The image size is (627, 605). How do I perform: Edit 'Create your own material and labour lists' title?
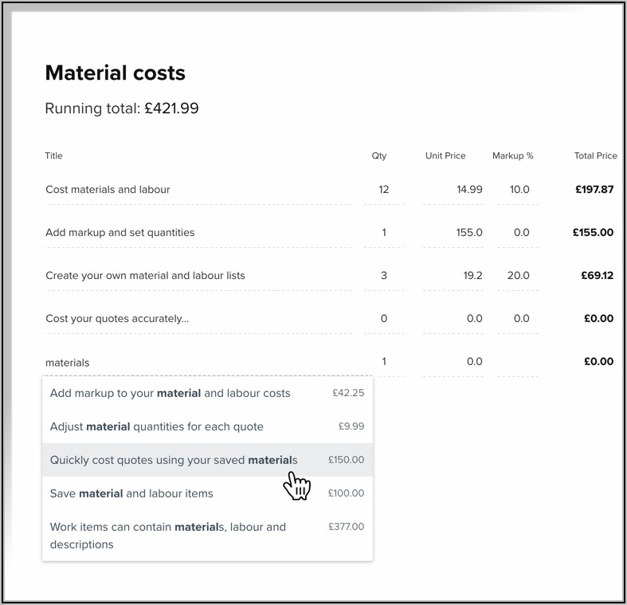click(198, 276)
